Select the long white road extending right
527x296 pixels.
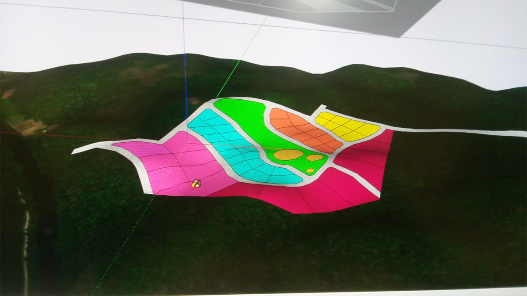[457, 131]
